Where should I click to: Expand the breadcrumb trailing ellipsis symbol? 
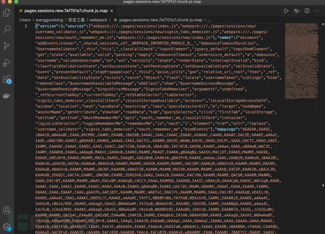(x=209, y=20)
